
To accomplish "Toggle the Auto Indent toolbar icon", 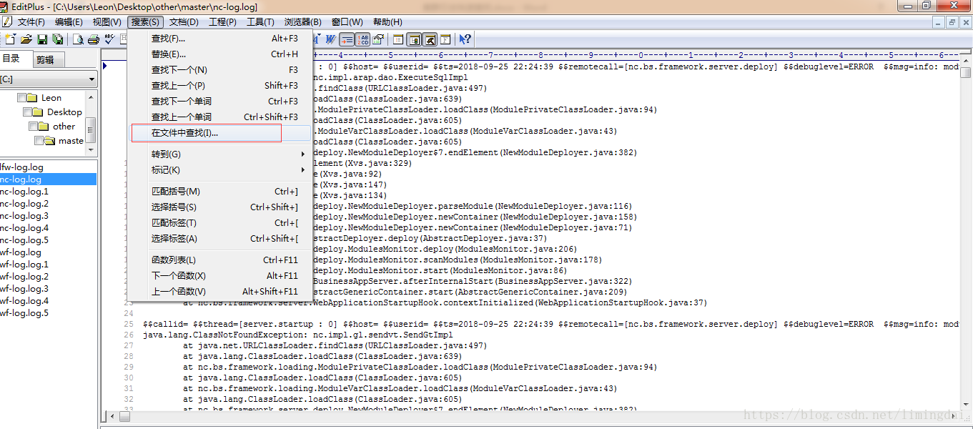I will [x=347, y=39].
